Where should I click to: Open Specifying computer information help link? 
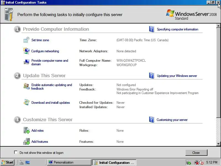point(177,29)
